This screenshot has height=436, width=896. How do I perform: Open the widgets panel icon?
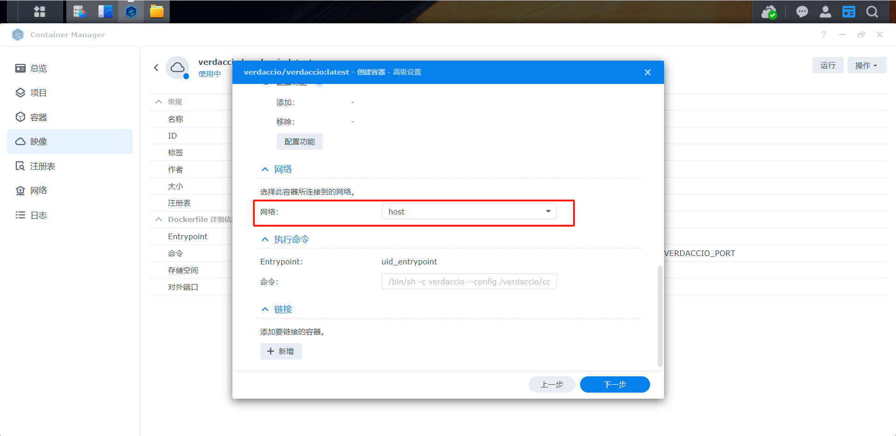pos(849,12)
